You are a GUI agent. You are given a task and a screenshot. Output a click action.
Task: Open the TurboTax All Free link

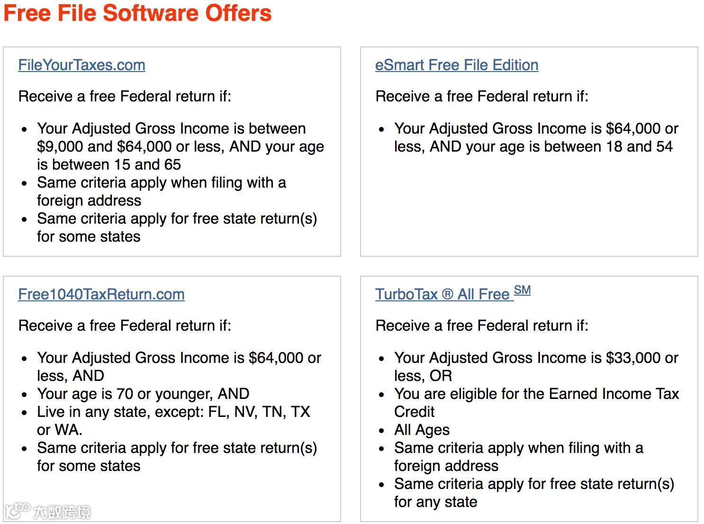coord(442,294)
